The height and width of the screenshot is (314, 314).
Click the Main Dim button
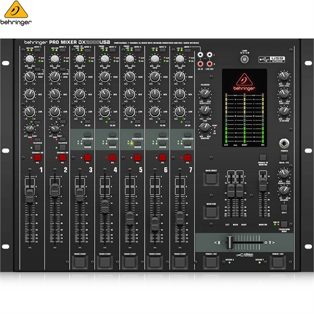211,212
